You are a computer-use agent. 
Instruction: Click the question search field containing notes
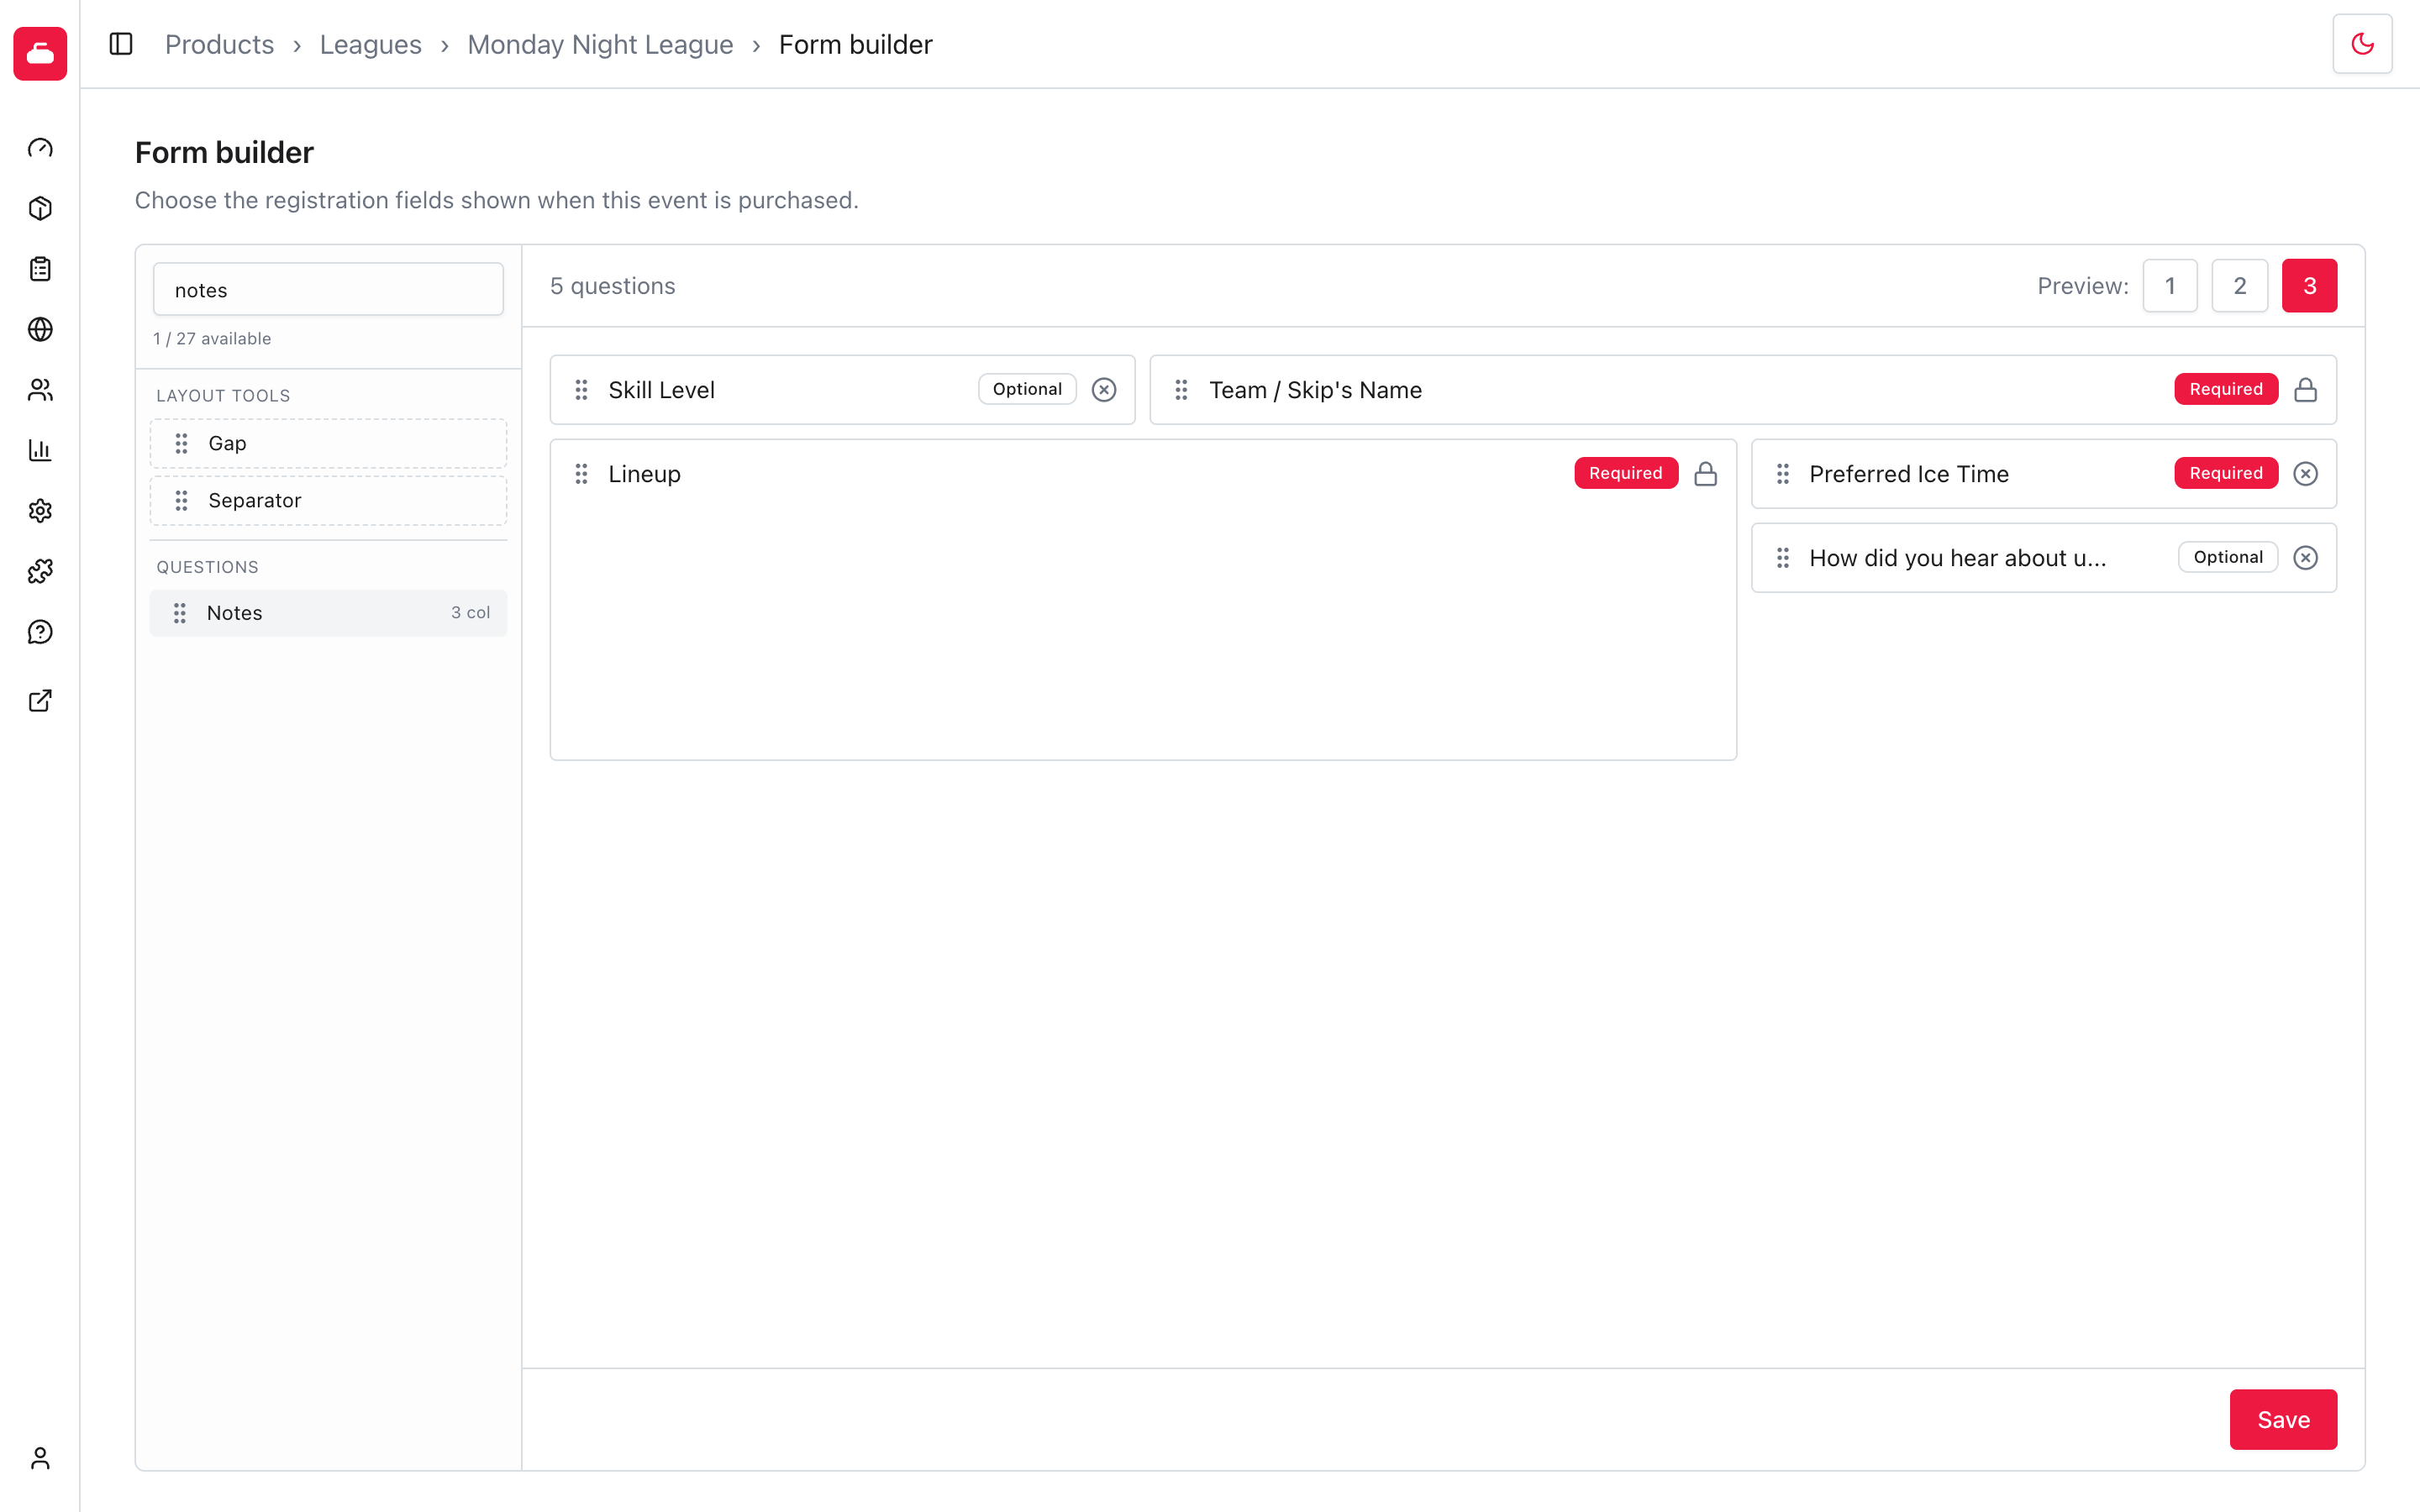coord(328,290)
